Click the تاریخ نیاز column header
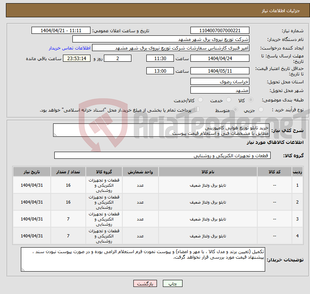 click(32, 172)
